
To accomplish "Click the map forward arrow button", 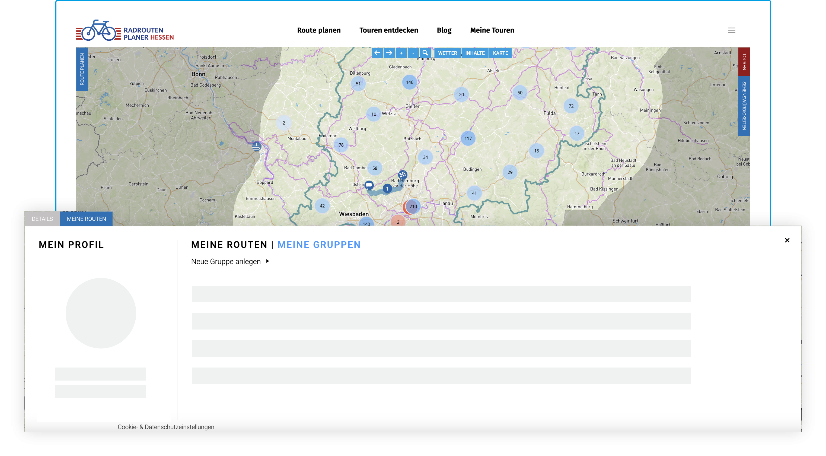I will coord(389,53).
